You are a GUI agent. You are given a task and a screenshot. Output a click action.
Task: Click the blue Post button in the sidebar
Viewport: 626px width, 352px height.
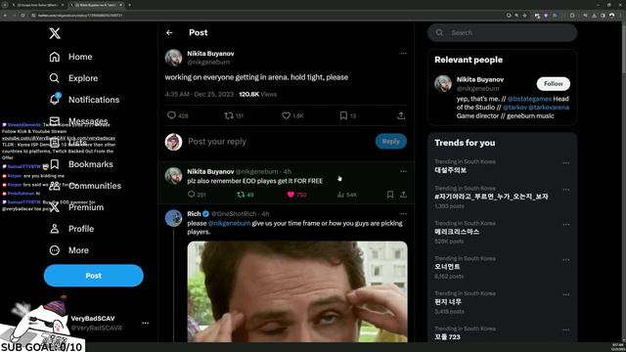tap(94, 276)
